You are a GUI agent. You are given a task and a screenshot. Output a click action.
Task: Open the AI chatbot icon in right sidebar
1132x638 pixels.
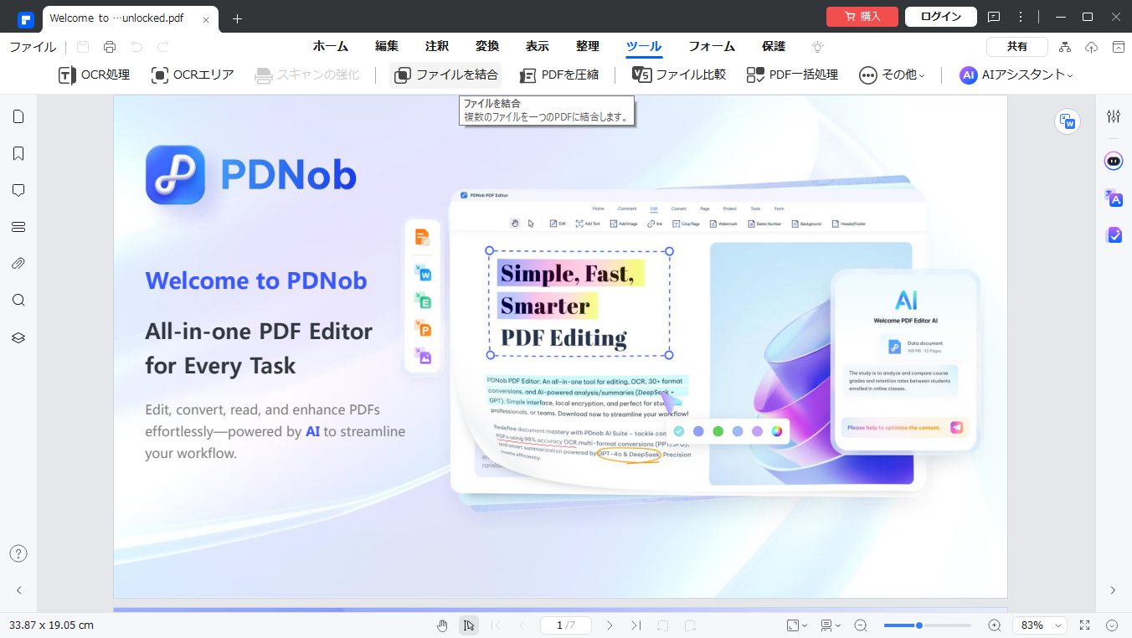tap(1114, 161)
